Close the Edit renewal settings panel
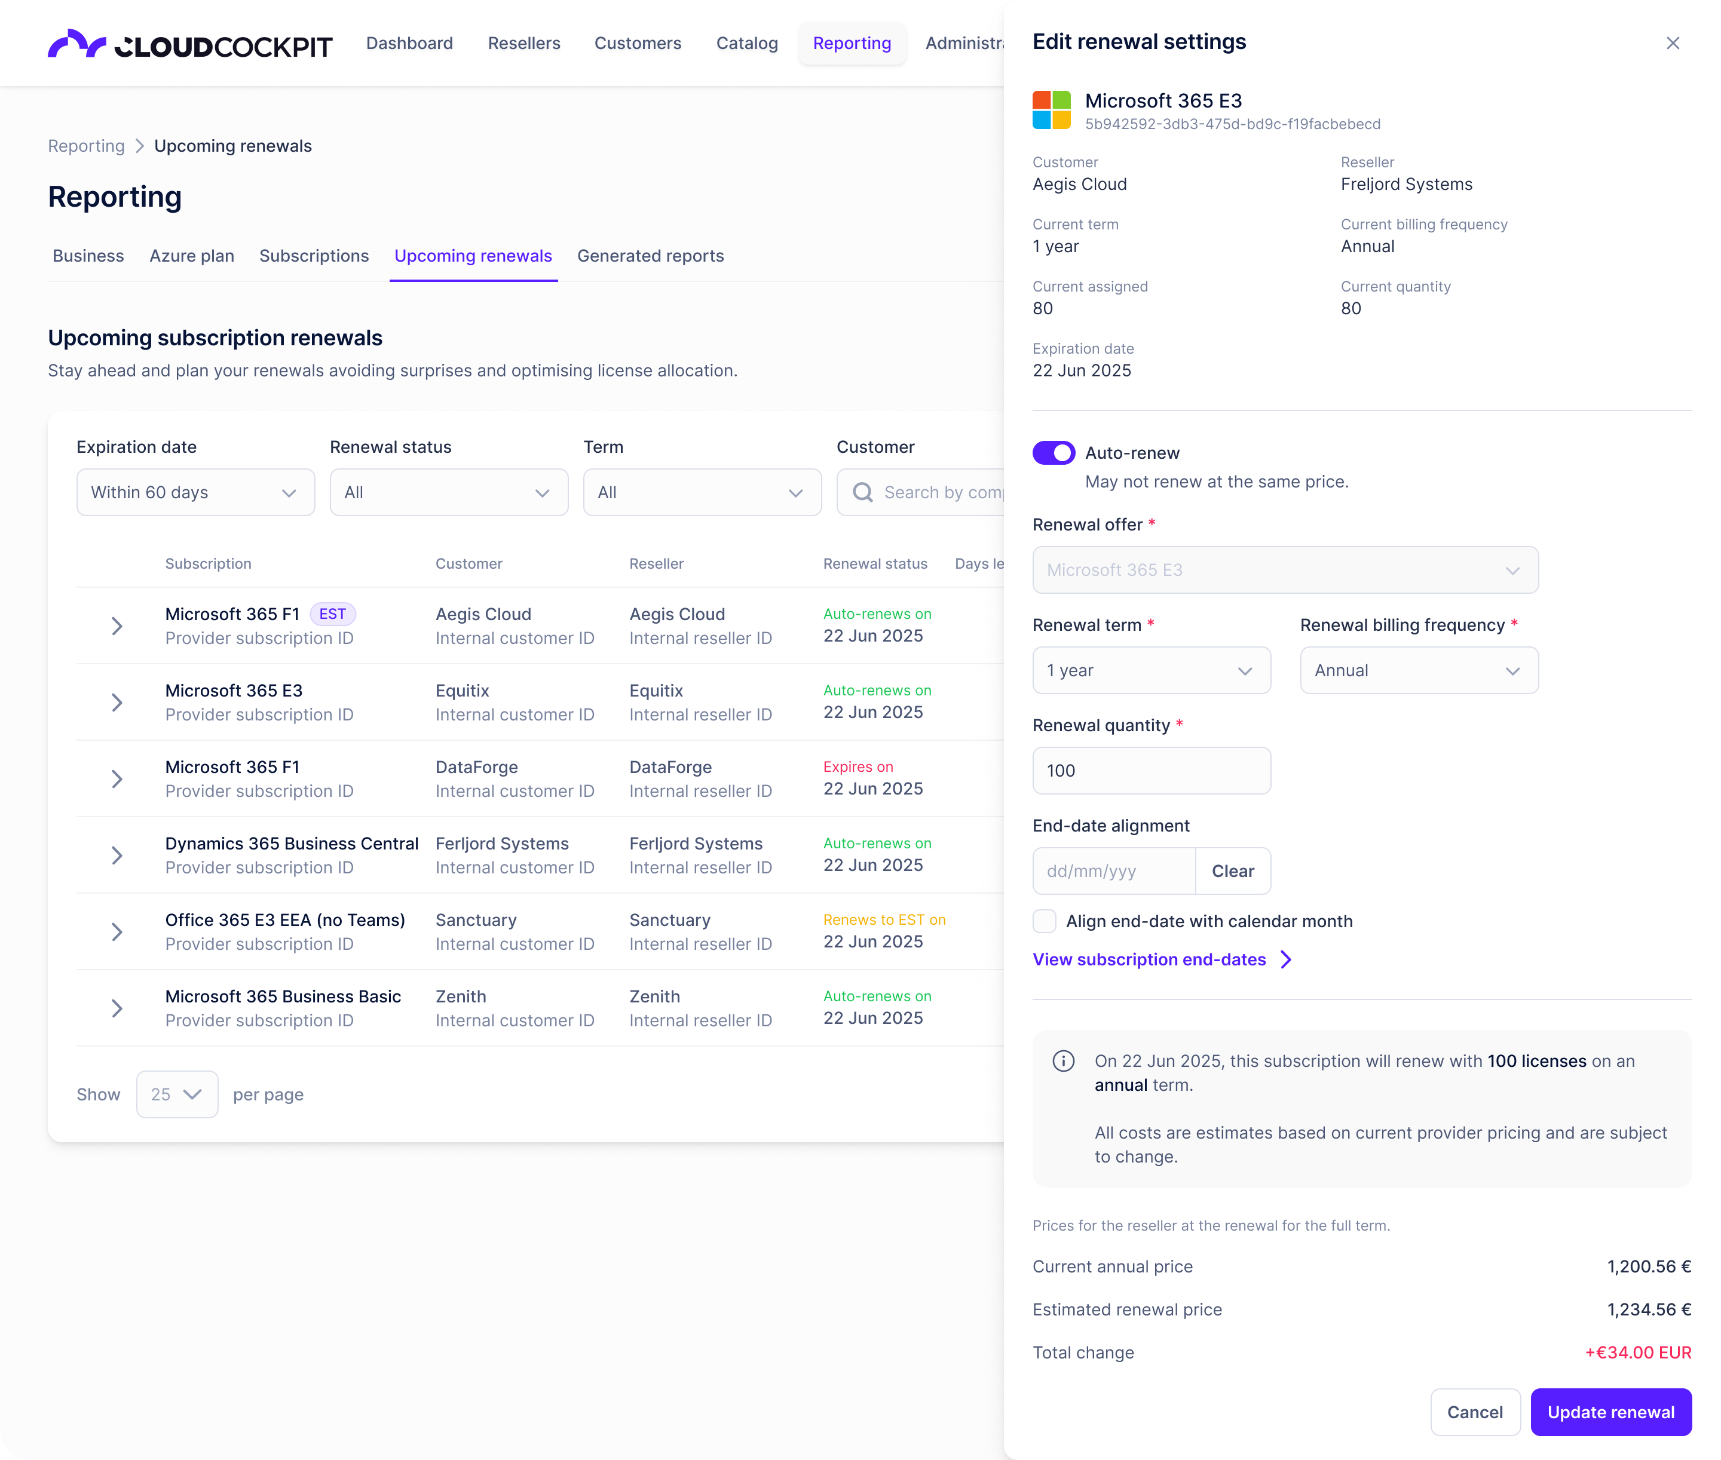Screen dimensions: 1721x1460 click(1672, 43)
